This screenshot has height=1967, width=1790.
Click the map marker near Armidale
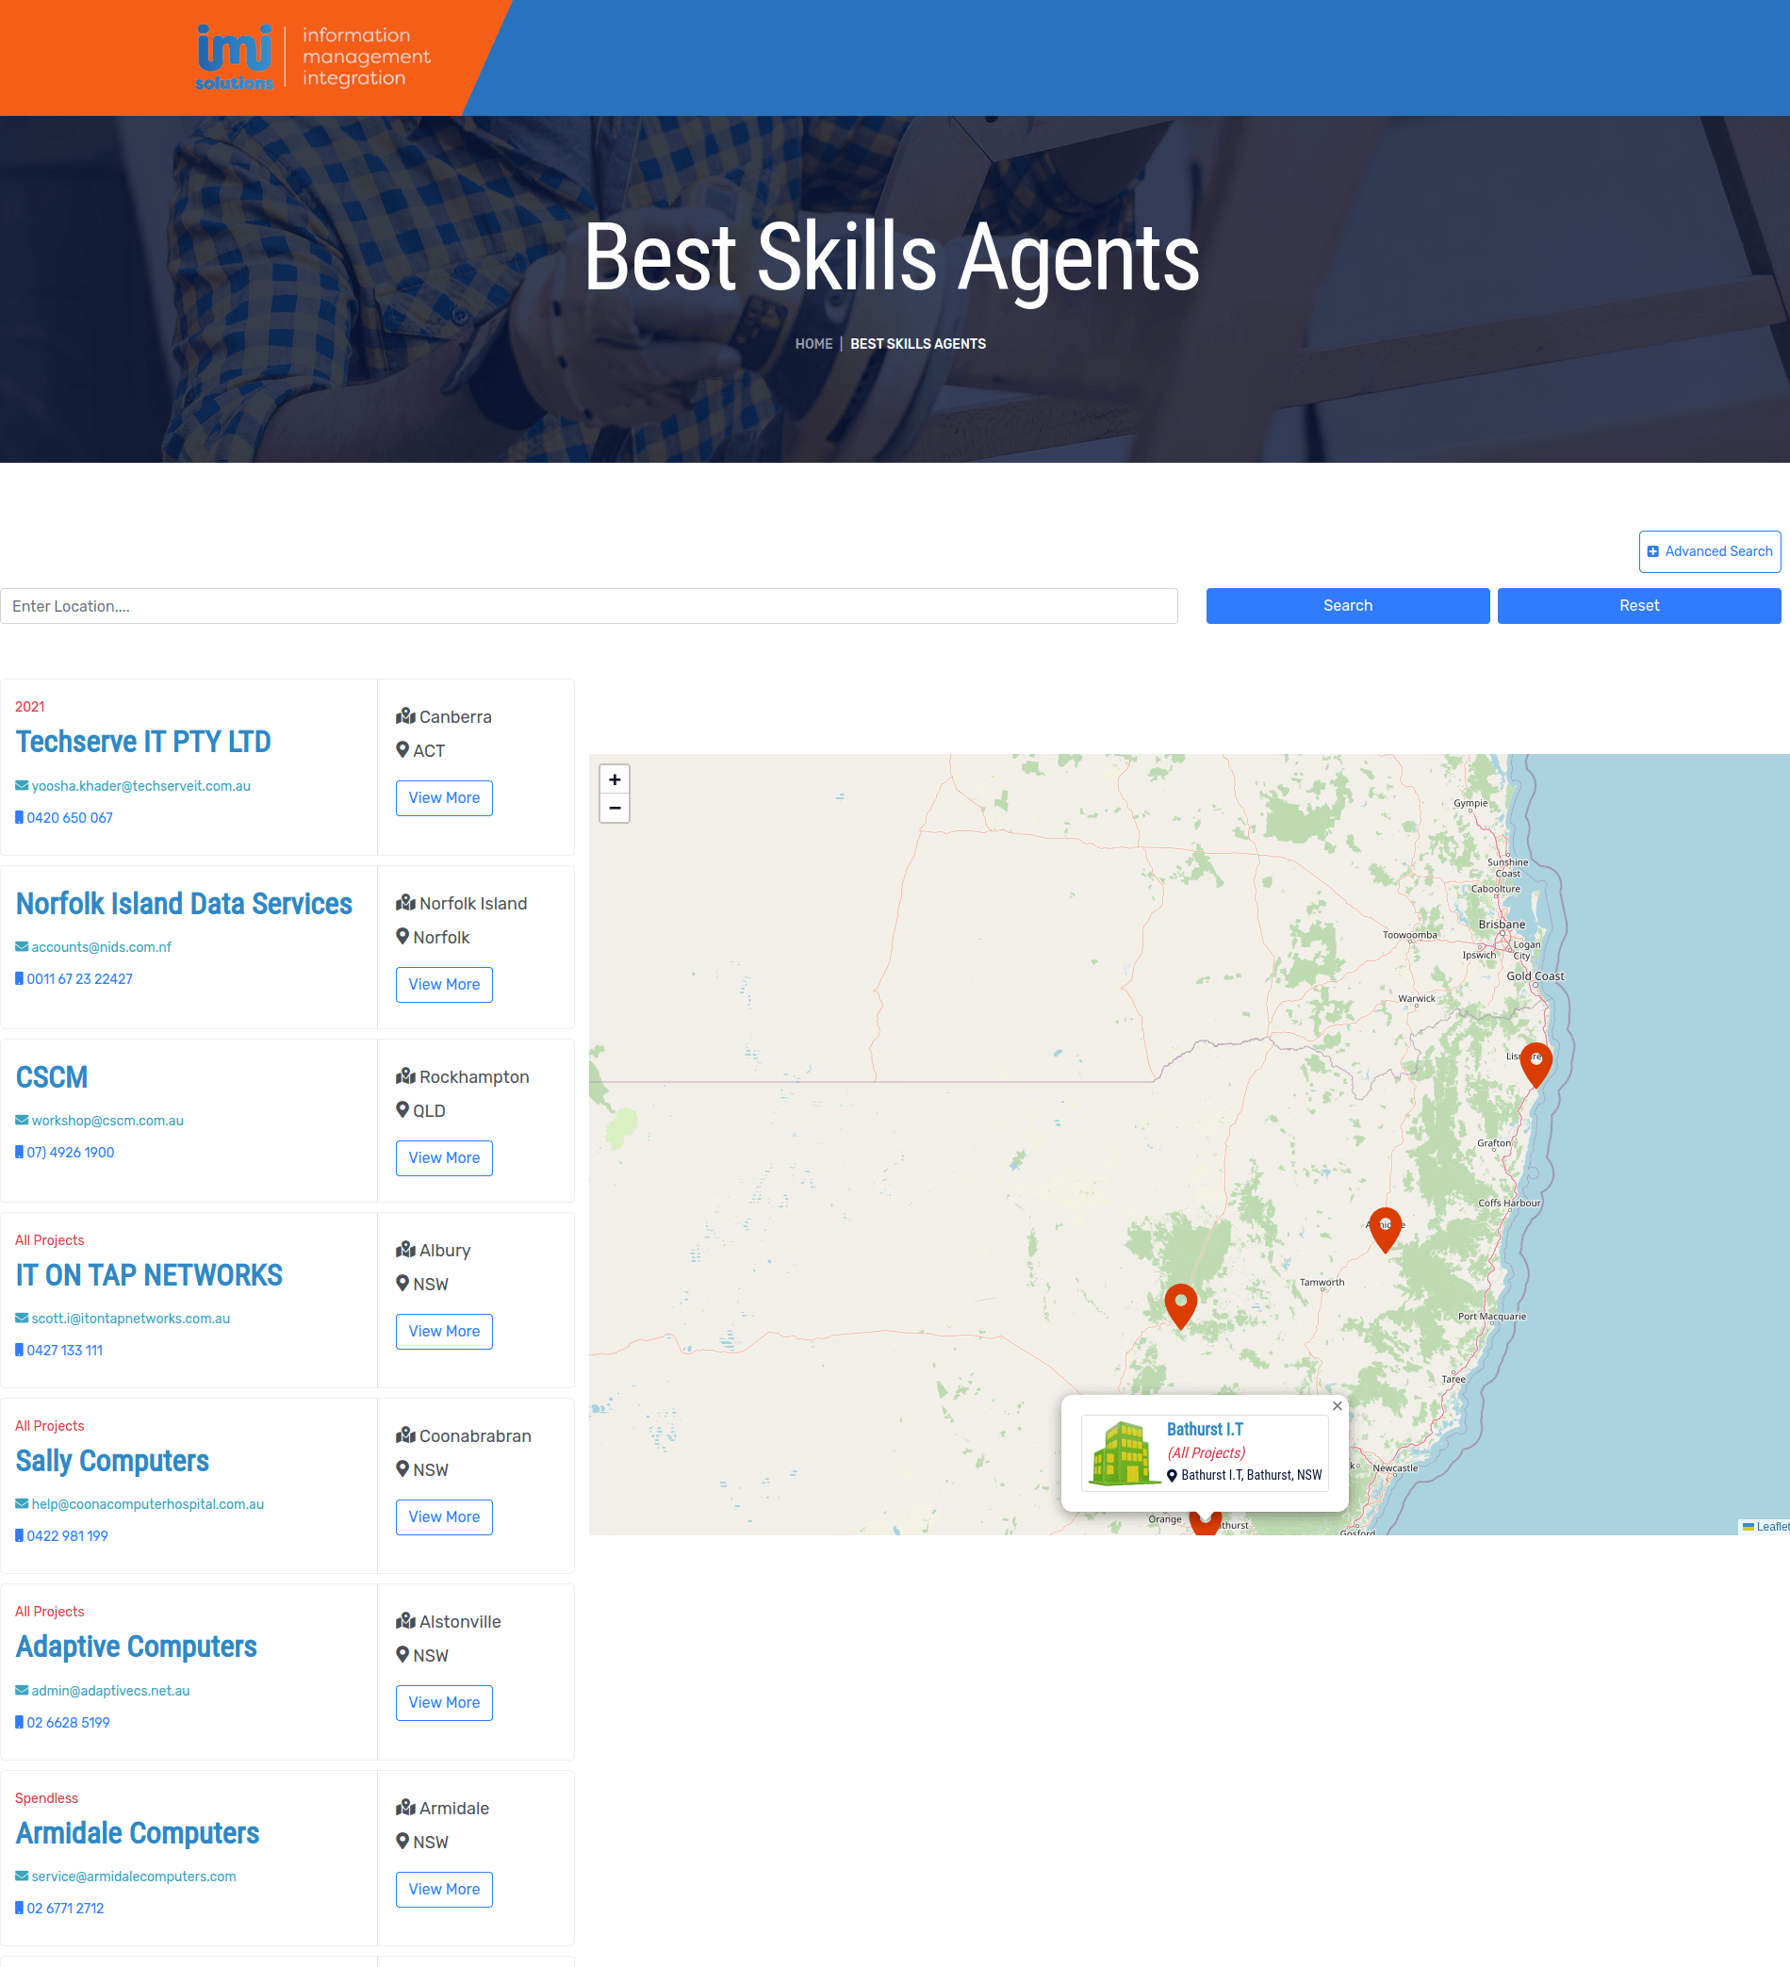[1384, 1228]
